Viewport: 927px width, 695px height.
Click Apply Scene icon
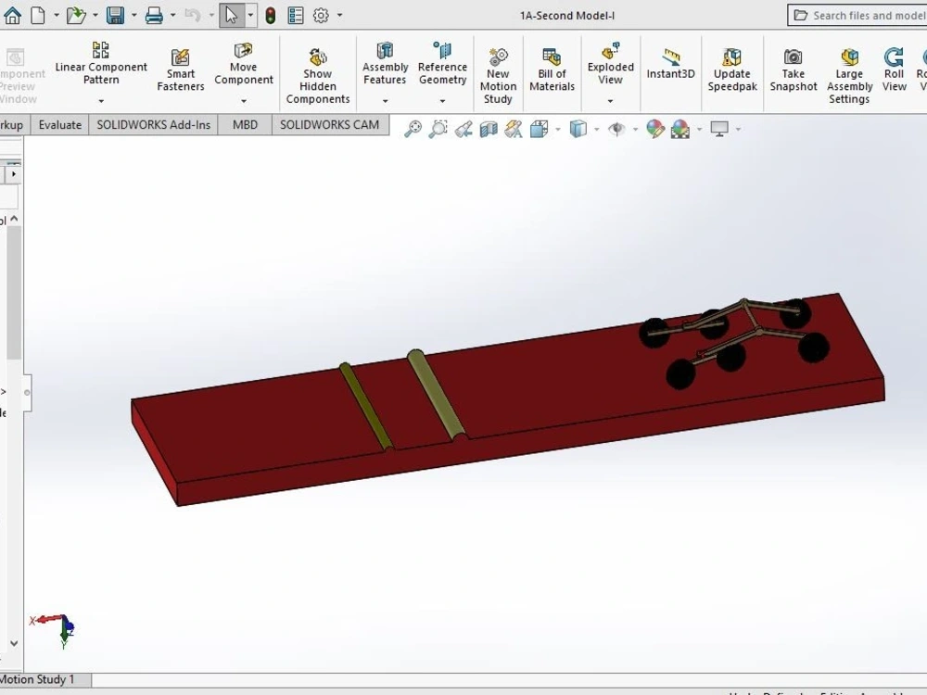click(x=679, y=129)
